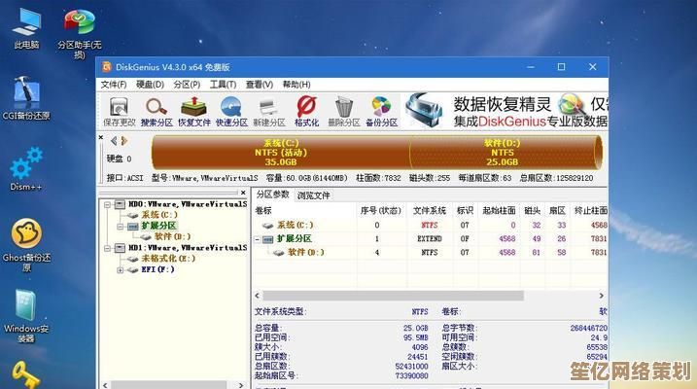Switch to the 浏览文件 tab
This screenshot has height=389, width=697.
(313, 195)
